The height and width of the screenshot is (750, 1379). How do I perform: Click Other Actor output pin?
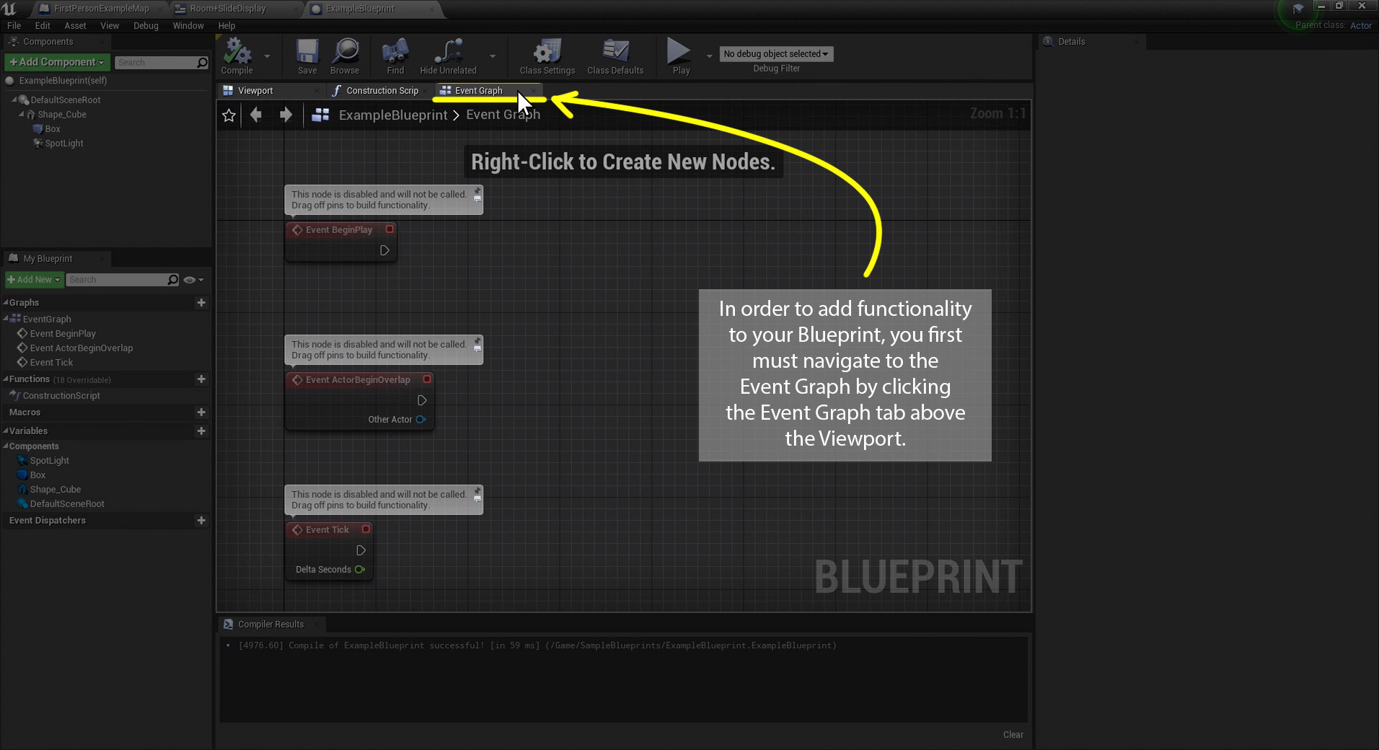pos(421,420)
